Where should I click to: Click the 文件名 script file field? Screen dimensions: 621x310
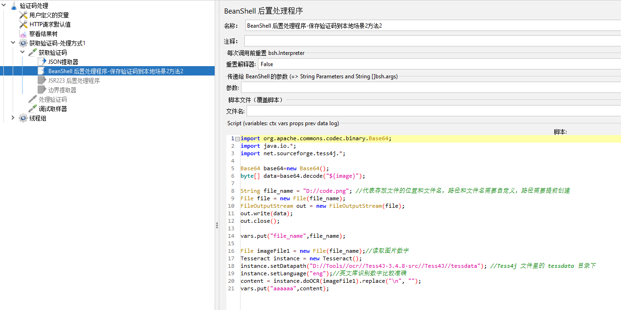pyautogui.click(x=433, y=111)
